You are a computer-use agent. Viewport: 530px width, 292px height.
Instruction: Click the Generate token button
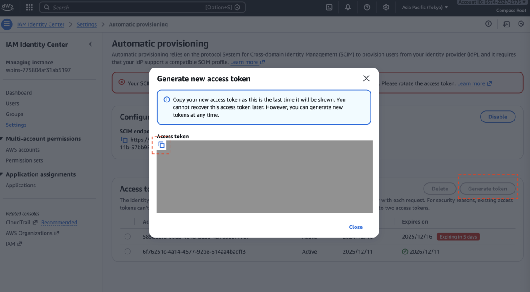(488, 189)
